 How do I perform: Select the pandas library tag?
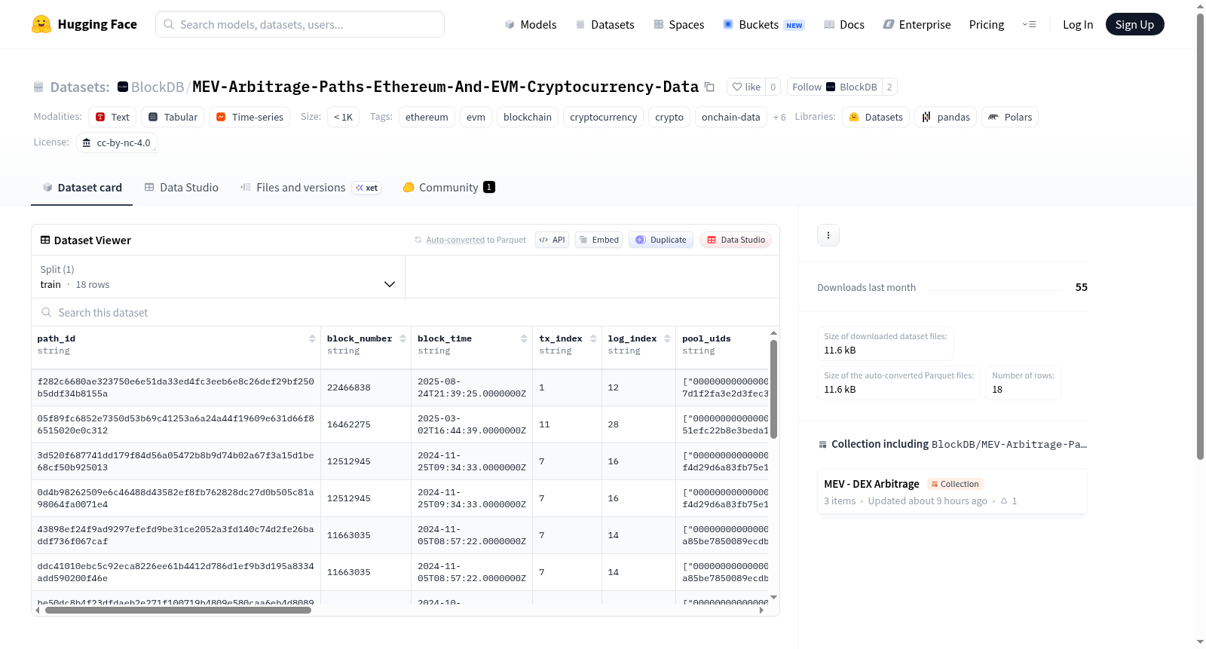(946, 117)
